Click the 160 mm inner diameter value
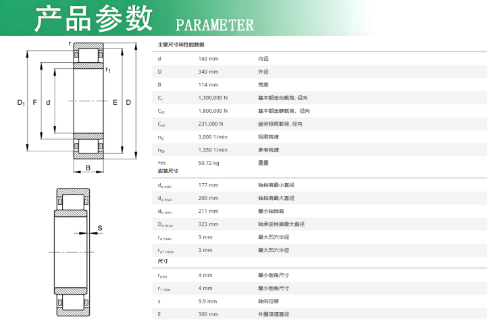Viewport: 493px width, 321px height. point(208,59)
